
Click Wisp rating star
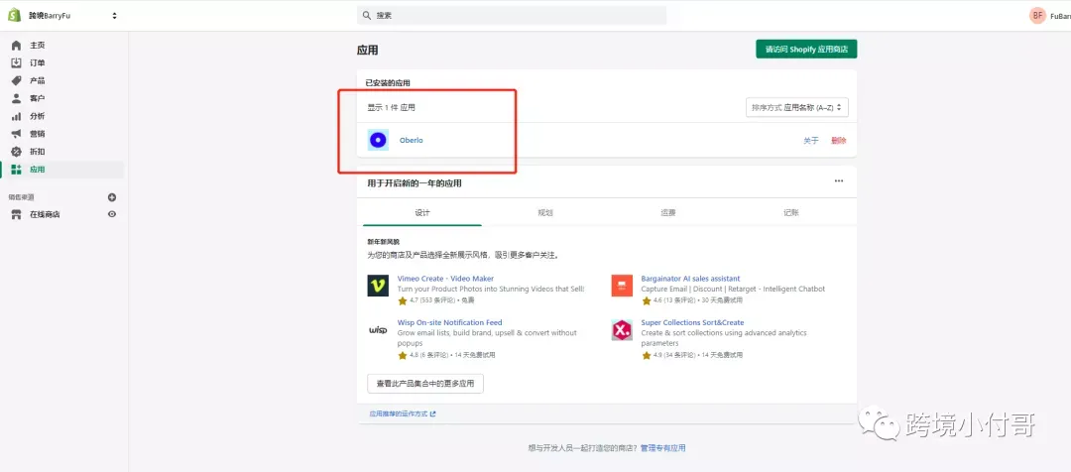pos(403,355)
